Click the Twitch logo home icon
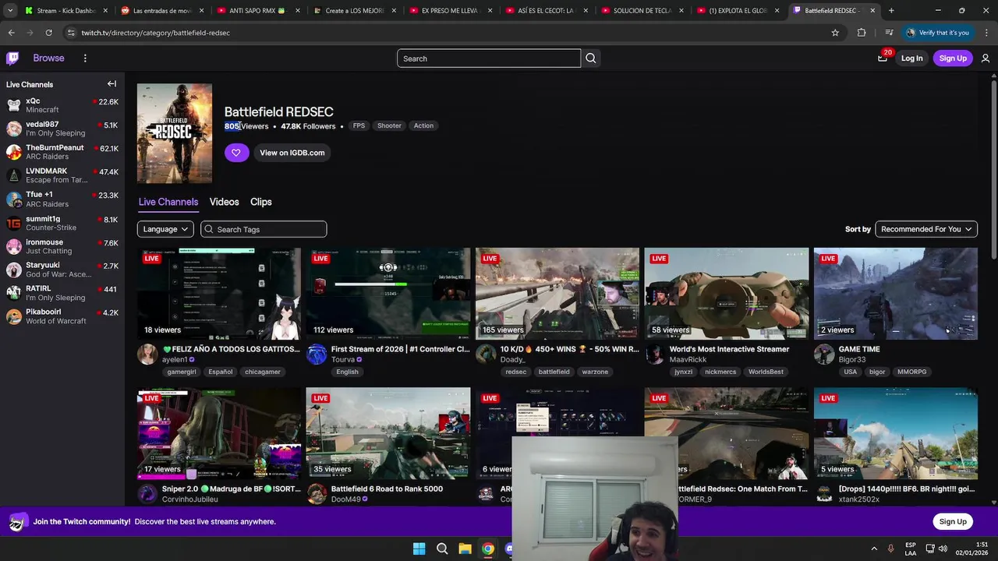998x561 pixels. (12, 58)
